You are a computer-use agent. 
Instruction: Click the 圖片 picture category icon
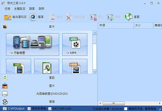[5, 86]
